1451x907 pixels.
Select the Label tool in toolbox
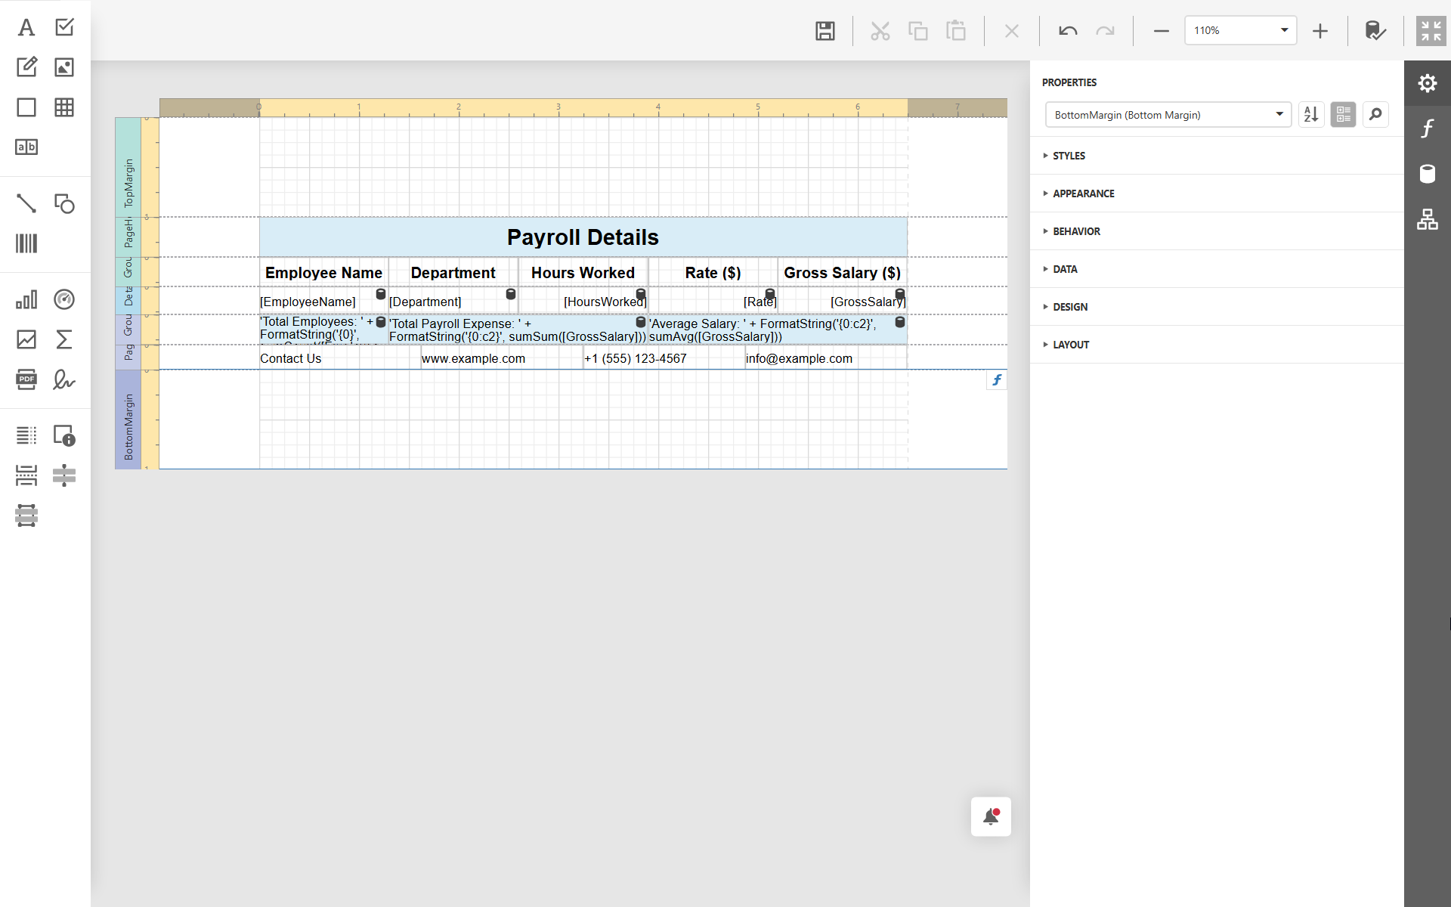click(26, 28)
